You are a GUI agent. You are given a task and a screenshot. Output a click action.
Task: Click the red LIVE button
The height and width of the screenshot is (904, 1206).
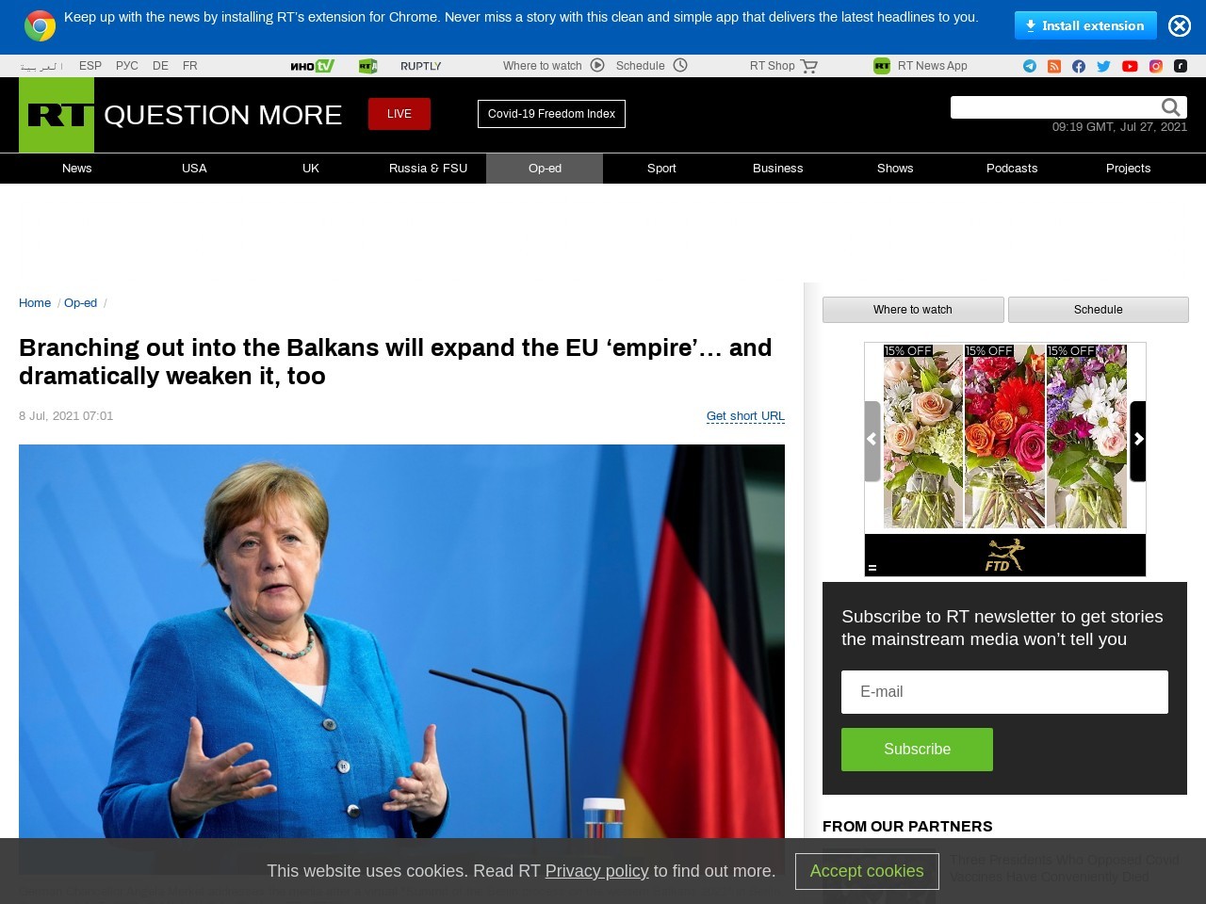point(399,114)
